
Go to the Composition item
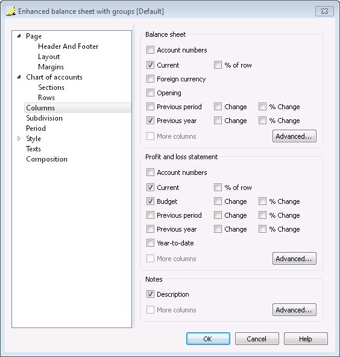click(x=46, y=159)
